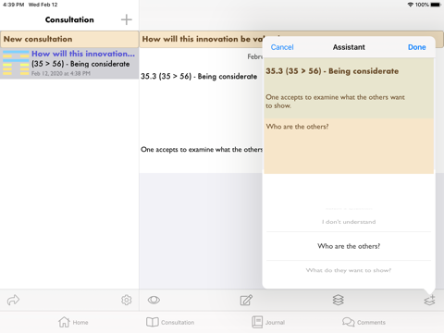This screenshot has width=444, height=333.
Task: Choose 'What do they want to show?' option
Action: [x=349, y=270]
